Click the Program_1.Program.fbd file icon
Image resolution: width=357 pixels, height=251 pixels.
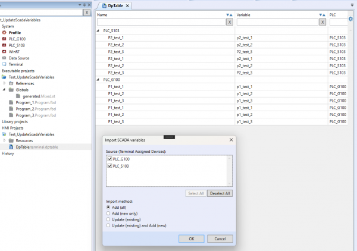click(x=11, y=102)
